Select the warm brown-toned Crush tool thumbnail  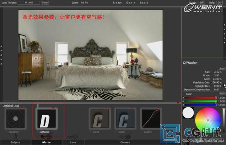click(100, 119)
